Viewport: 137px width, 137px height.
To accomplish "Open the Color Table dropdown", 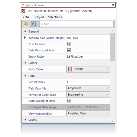I will click(x=88, y=69).
